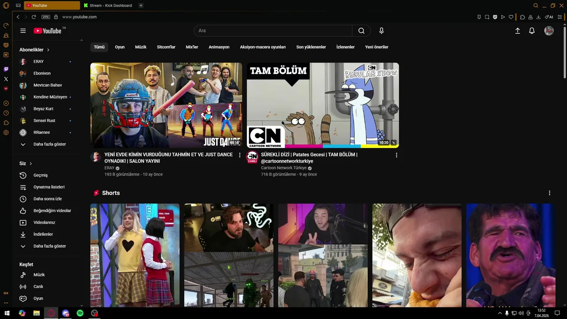This screenshot has height=319, width=567.
Task: Click the search magnifier button
Action: tap(361, 31)
